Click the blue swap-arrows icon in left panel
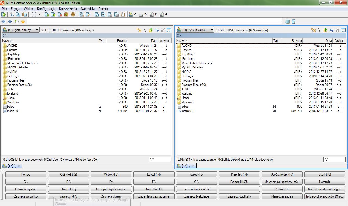 click(x=157, y=30)
